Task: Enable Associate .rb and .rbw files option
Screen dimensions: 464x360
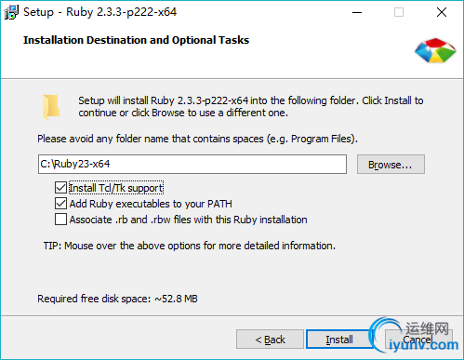Action: [60, 220]
